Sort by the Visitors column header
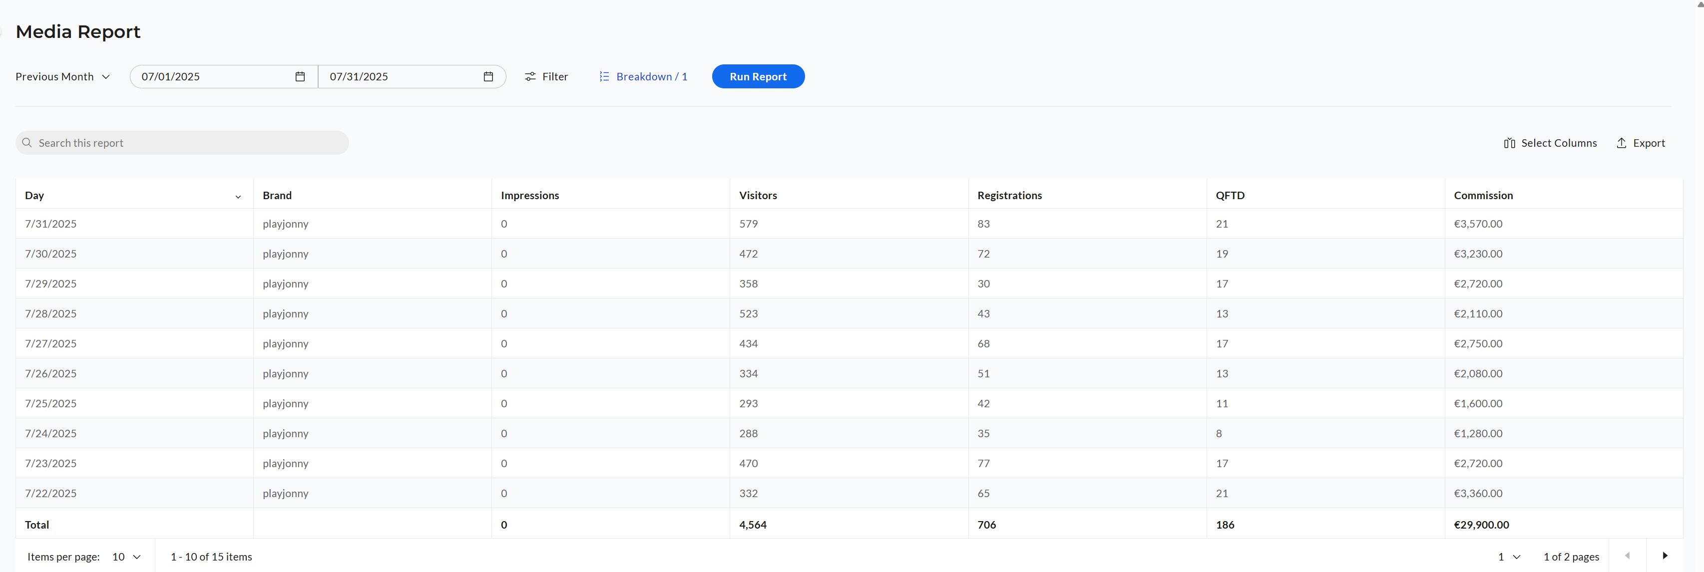Image resolution: width=1704 pixels, height=572 pixels. 758,196
